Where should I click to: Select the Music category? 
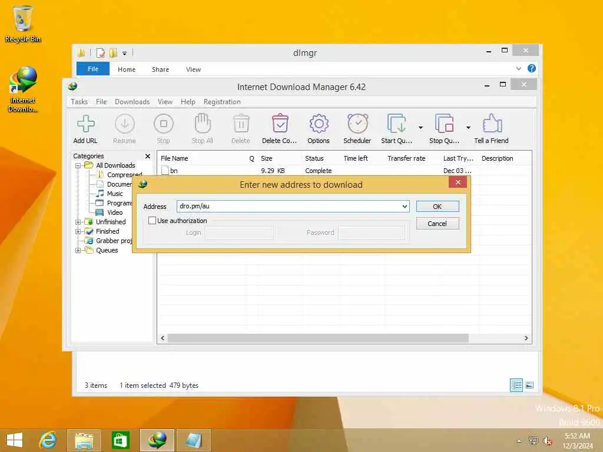[115, 194]
